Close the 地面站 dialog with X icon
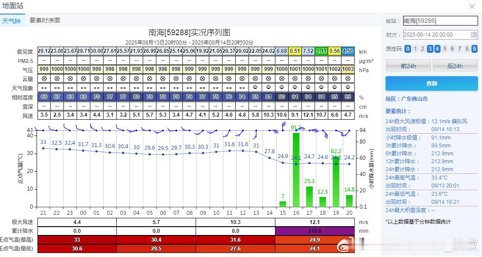Image resolution: width=482 pixels, height=257 pixels. pos(472,7)
